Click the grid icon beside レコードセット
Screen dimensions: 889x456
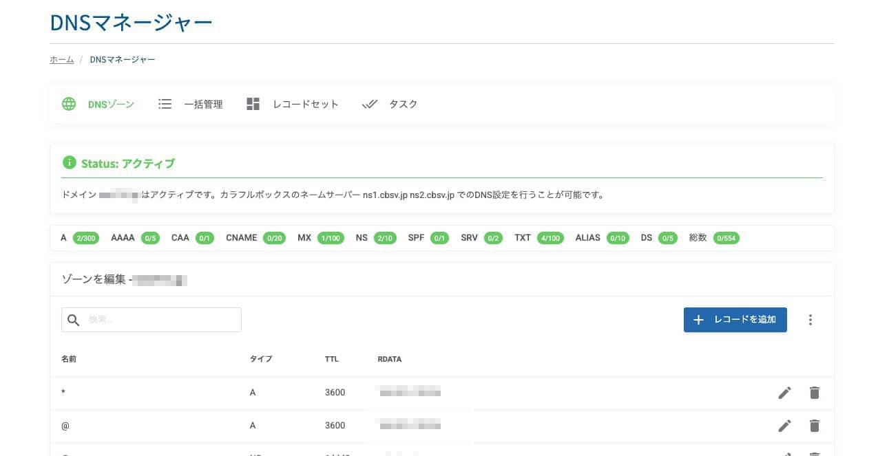click(x=253, y=105)
